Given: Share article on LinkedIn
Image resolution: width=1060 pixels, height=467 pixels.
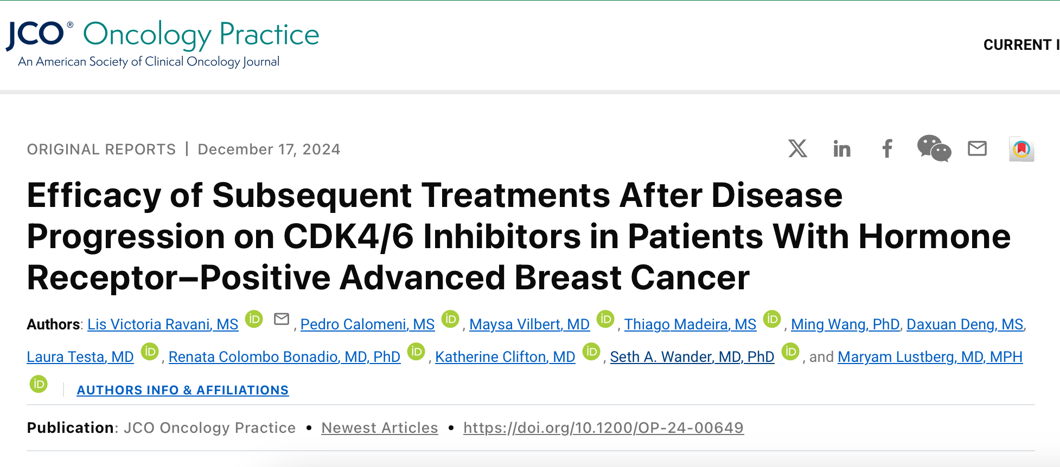Looking at the screenshot, I should pos(842,148).
